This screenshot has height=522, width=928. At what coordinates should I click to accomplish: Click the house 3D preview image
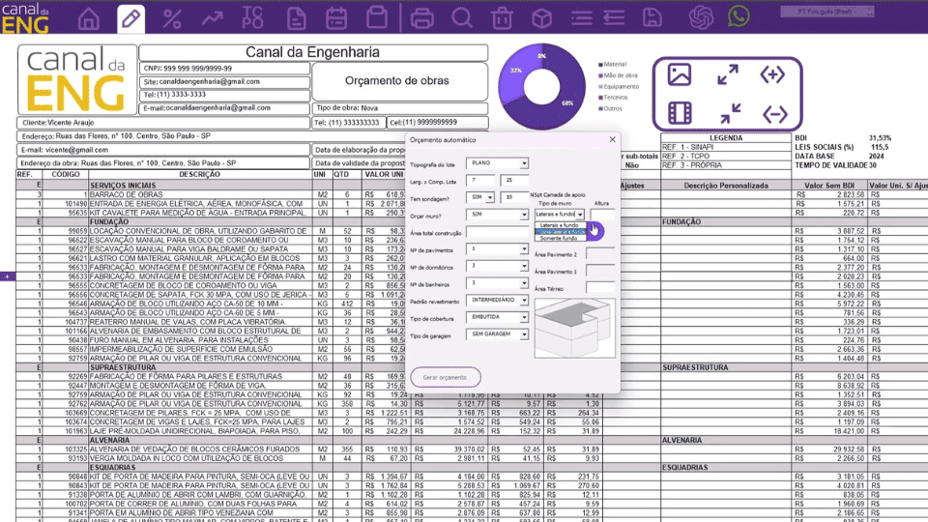pos(574,328)
